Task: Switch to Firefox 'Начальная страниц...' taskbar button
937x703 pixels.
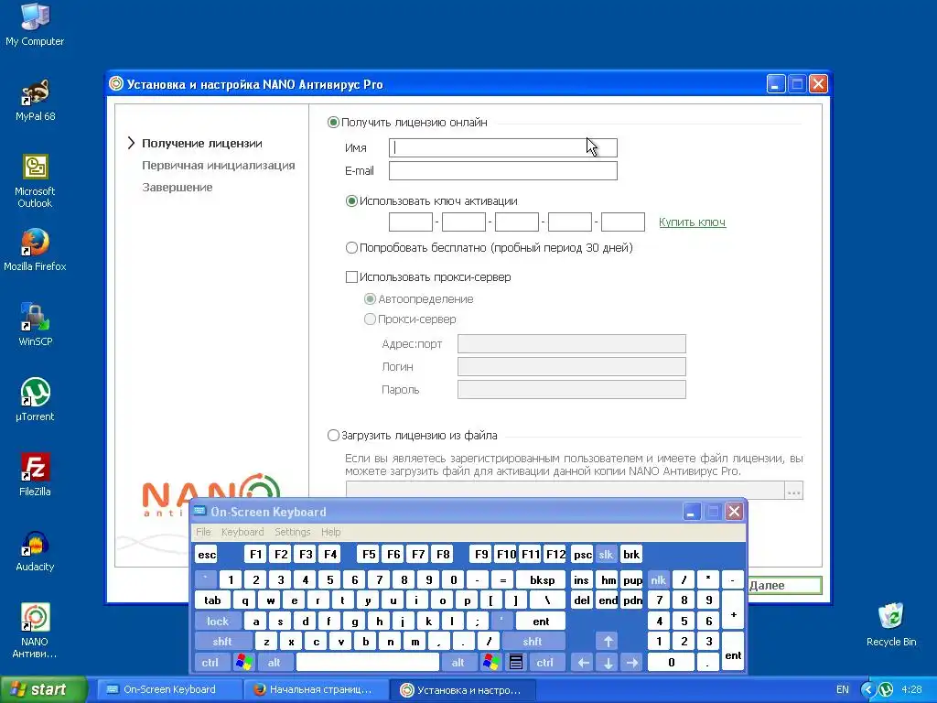Action: pyautogui.click(x=315, y=689)
